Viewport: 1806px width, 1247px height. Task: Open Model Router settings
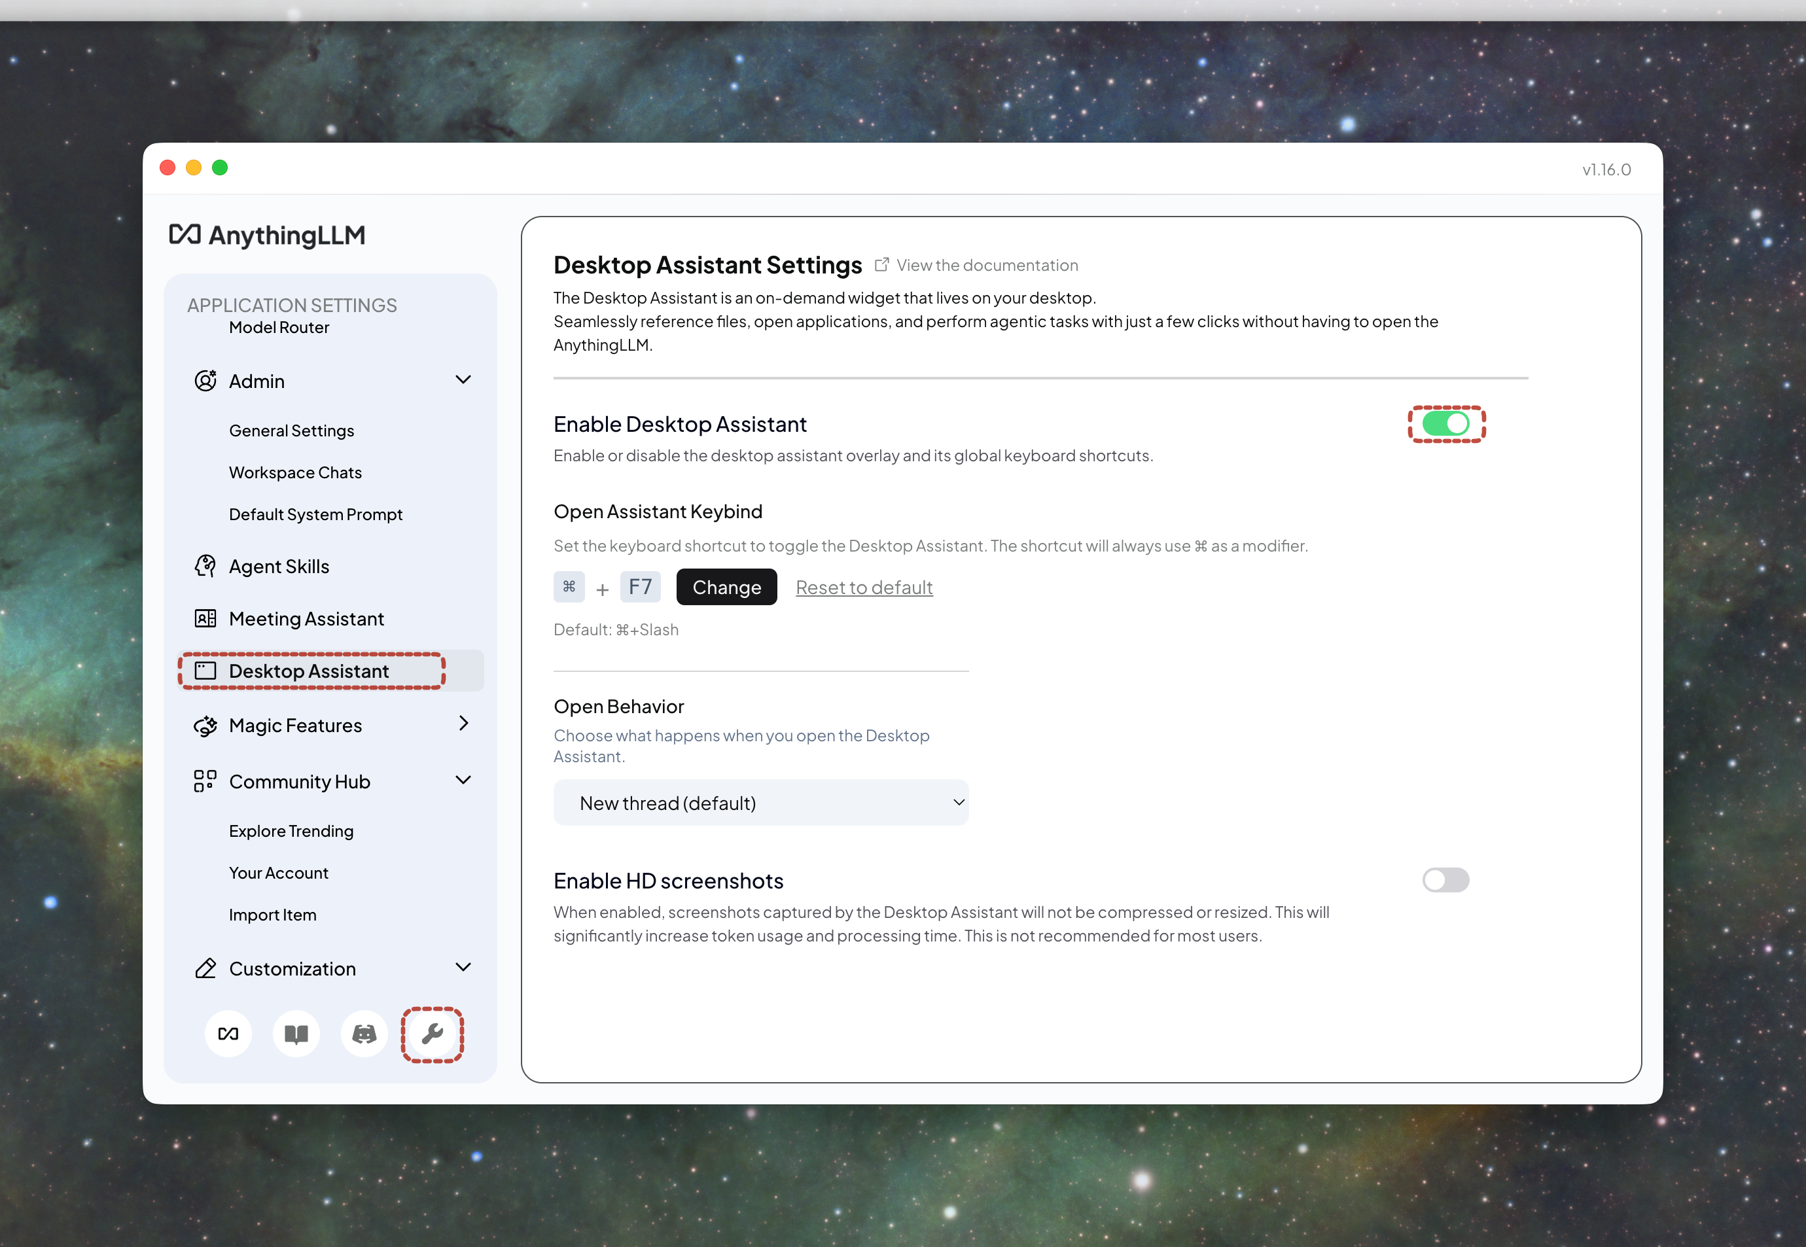pos(279,327)
